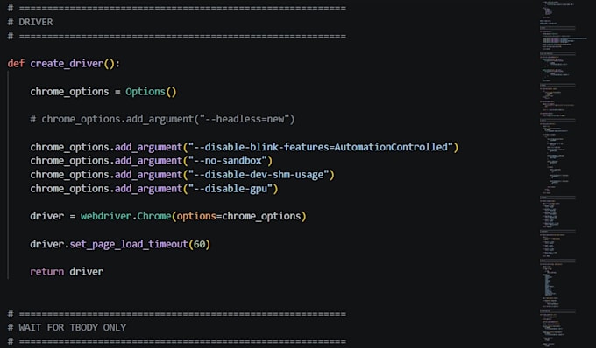This screenshot has width=596, height=348.
Task: Click the 'def' keyword
Action: coord(16,63)
